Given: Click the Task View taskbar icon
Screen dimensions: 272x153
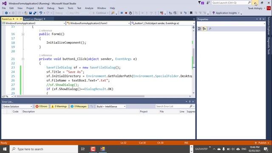Looking at the screenshot, I should point(83,149).
